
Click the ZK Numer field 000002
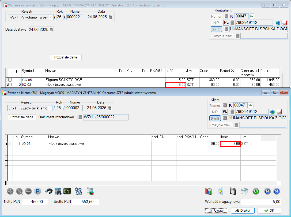coord(74,108)
